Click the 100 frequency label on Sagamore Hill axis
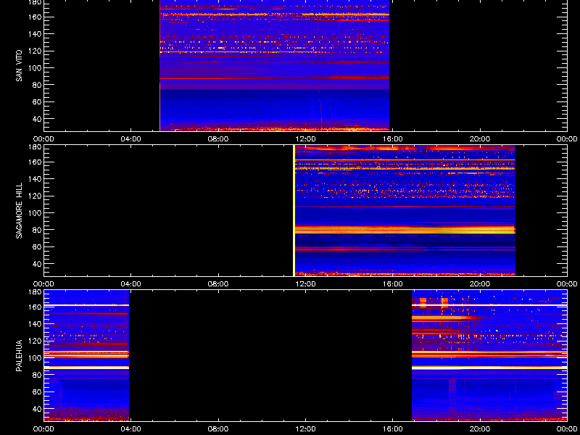 click(x=34, y=213)
